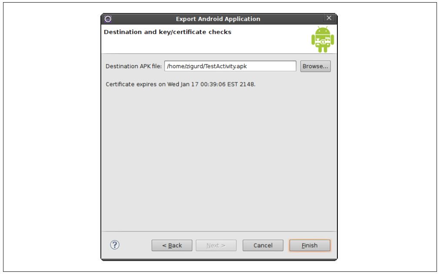Click the greyed-out Next button
This screenshot has height=274, width=440.
point(216,245)
